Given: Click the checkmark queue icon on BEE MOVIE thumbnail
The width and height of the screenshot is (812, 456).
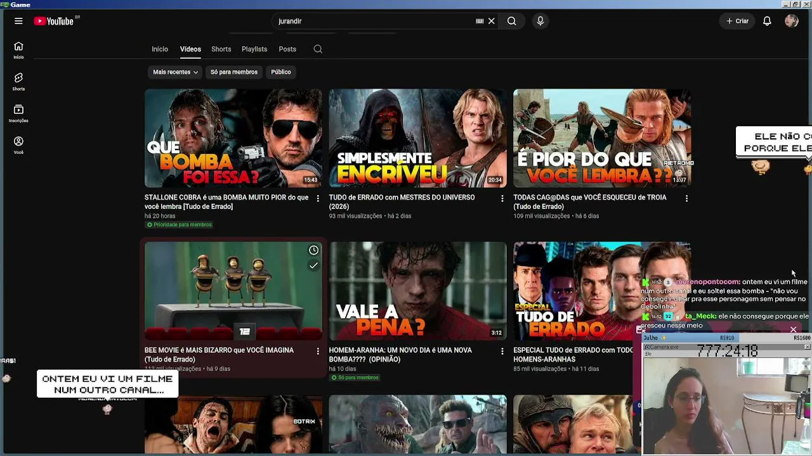Looking at the screenshot, I should click(x=313, y=265).
